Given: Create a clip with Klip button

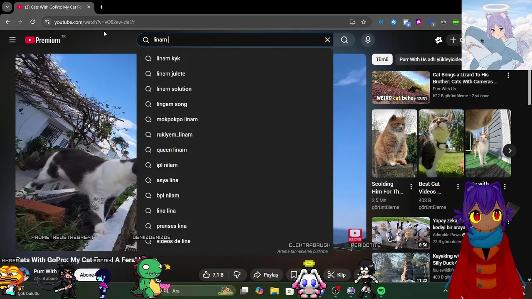Looking at the screenshot, I should (337, 275).
